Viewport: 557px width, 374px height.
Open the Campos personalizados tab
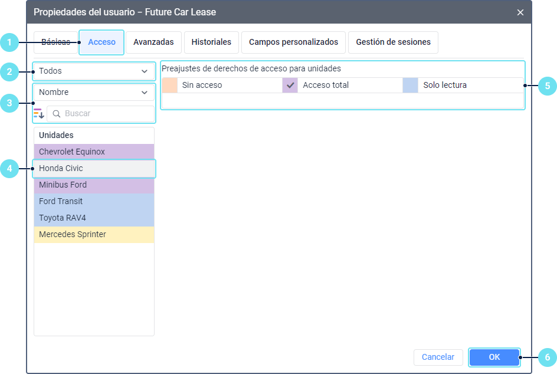(x=293, y=42)
